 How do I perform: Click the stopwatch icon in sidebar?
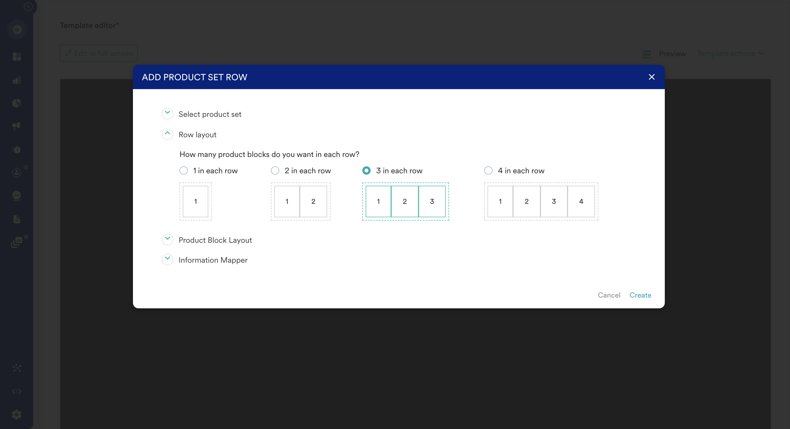click(17, 149)
